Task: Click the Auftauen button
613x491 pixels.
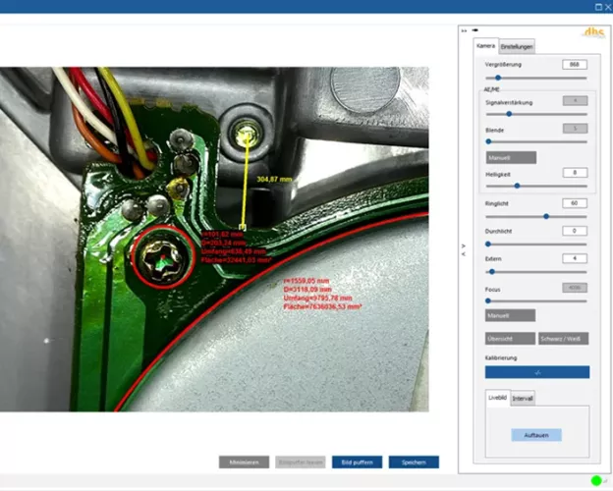Action: click(535, 434)
